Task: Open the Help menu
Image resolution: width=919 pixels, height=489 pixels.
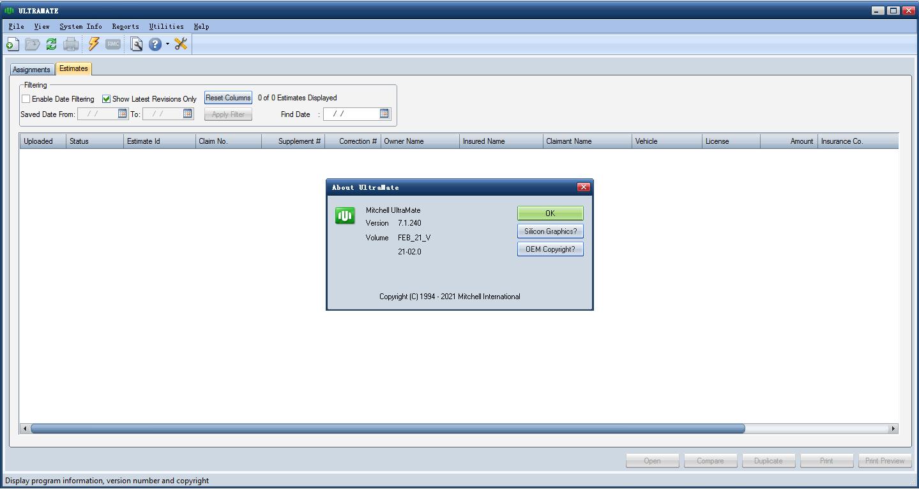Action: (201, 26)
